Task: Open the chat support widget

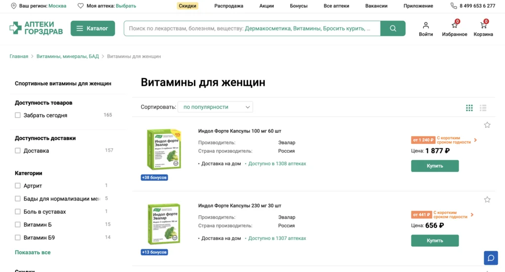Action: pyautogui.click(x=491, y=258)
